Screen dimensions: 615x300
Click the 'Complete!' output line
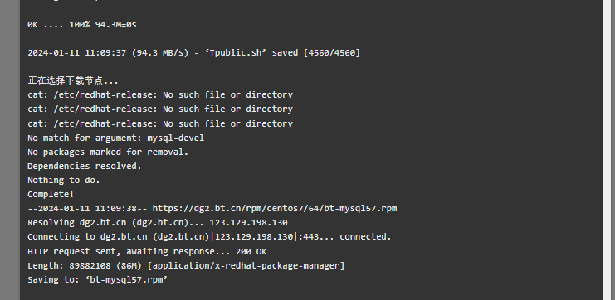[51, 194]
